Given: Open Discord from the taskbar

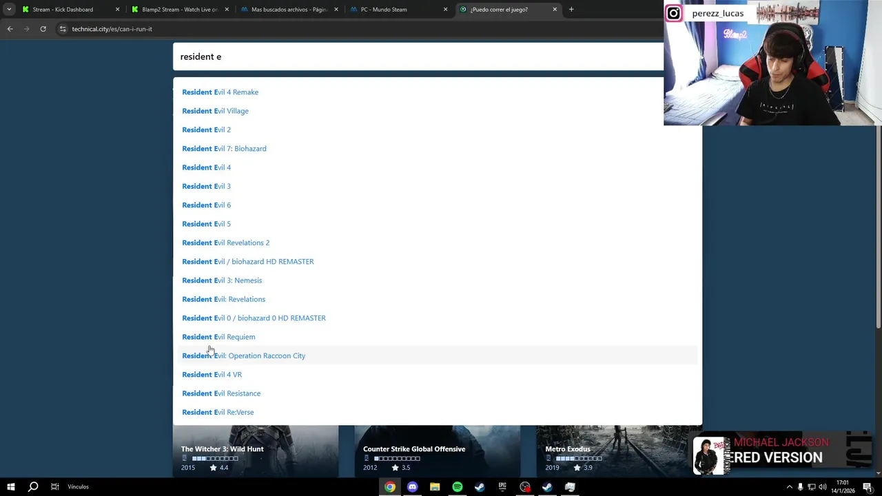Looking at the screenshot, I should click(412, 487).
